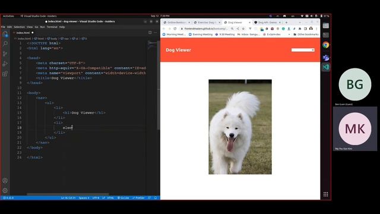Open the feedback icon in status bar
The image size is (380, 214).
click(x=149, y=198)
